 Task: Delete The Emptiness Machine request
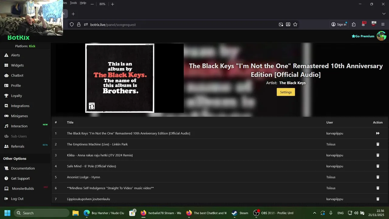point(378,144)
